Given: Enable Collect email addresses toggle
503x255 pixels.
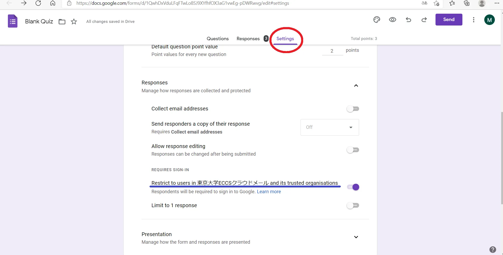Looking at the screenshot, I should (353, 109).
